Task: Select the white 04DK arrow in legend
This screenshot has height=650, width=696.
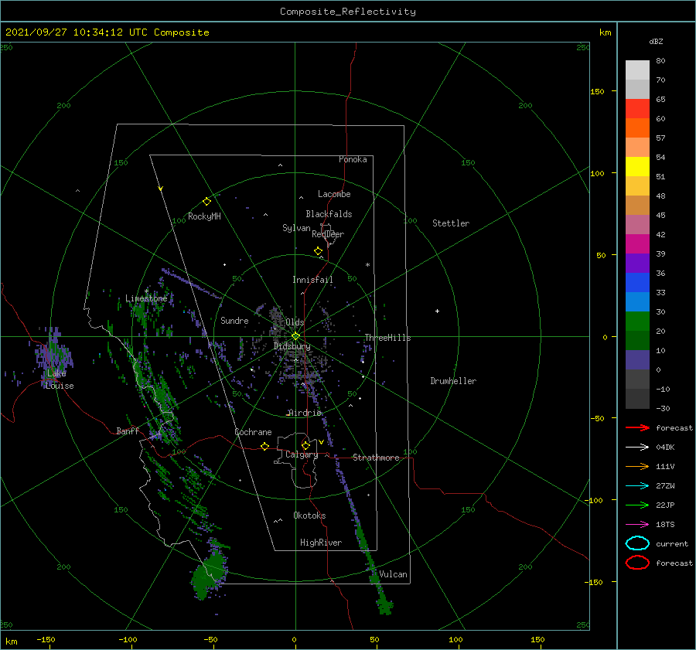Action: point(637,448)
